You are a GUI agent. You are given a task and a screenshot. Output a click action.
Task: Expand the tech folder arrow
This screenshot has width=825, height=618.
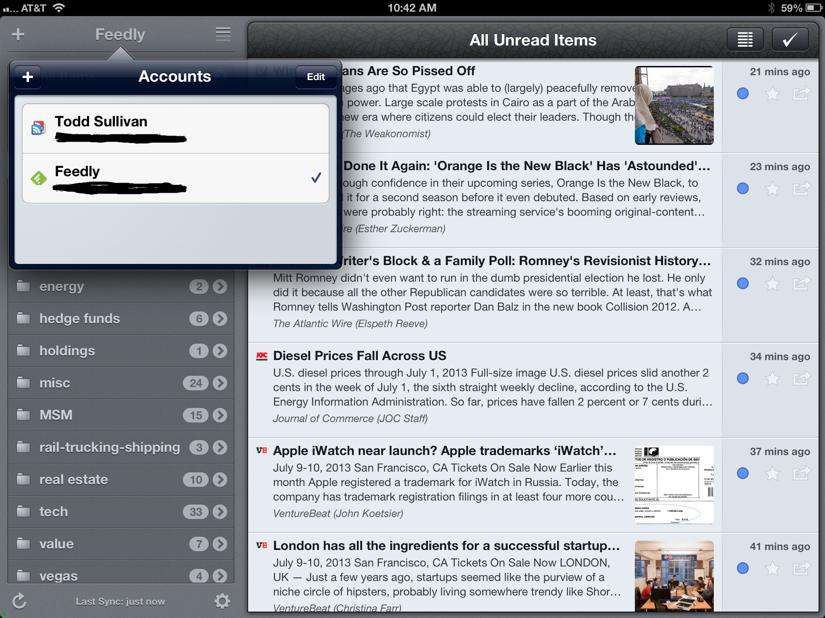pos(220,512)
